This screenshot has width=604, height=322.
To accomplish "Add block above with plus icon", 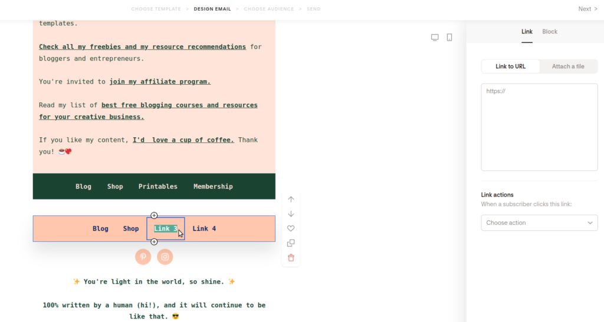I will coord(154,215).
